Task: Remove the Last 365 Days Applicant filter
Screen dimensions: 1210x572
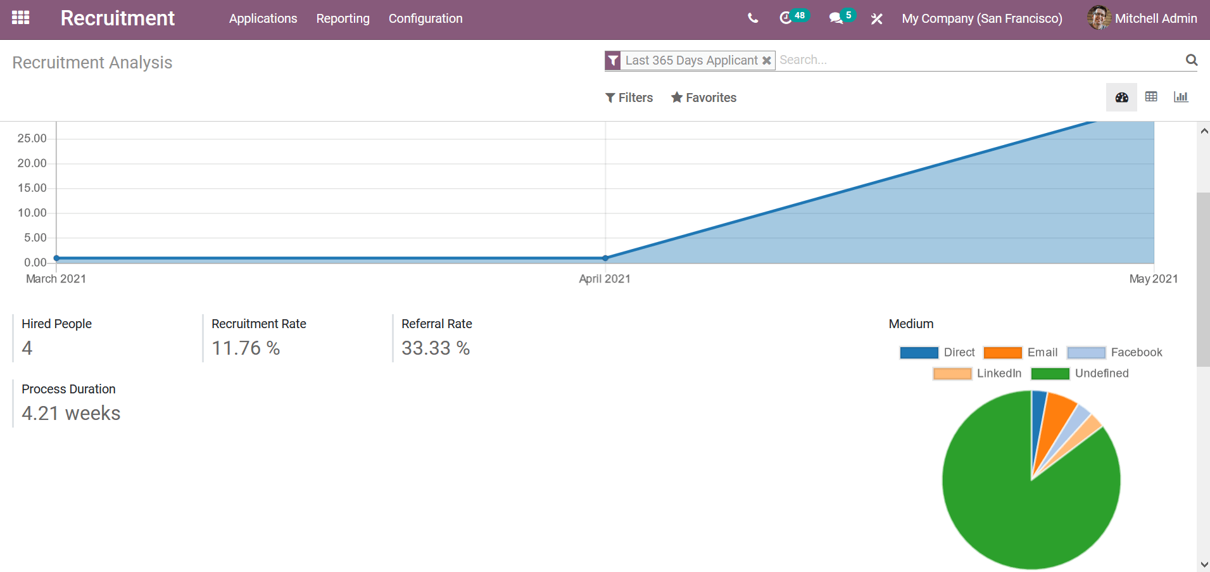Action: click(x=766, y=61)
